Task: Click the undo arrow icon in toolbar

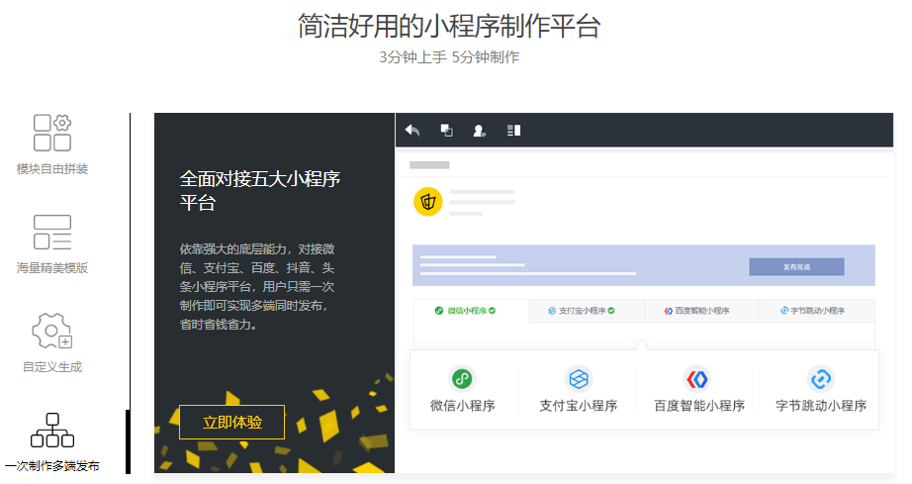Action: [x=412, y=131]
